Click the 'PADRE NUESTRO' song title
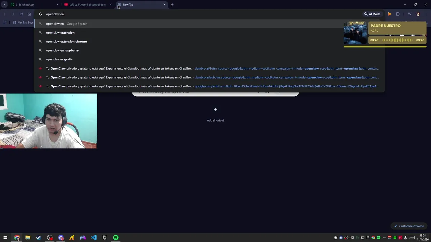The image size is (431, 242). pos(386,26)
